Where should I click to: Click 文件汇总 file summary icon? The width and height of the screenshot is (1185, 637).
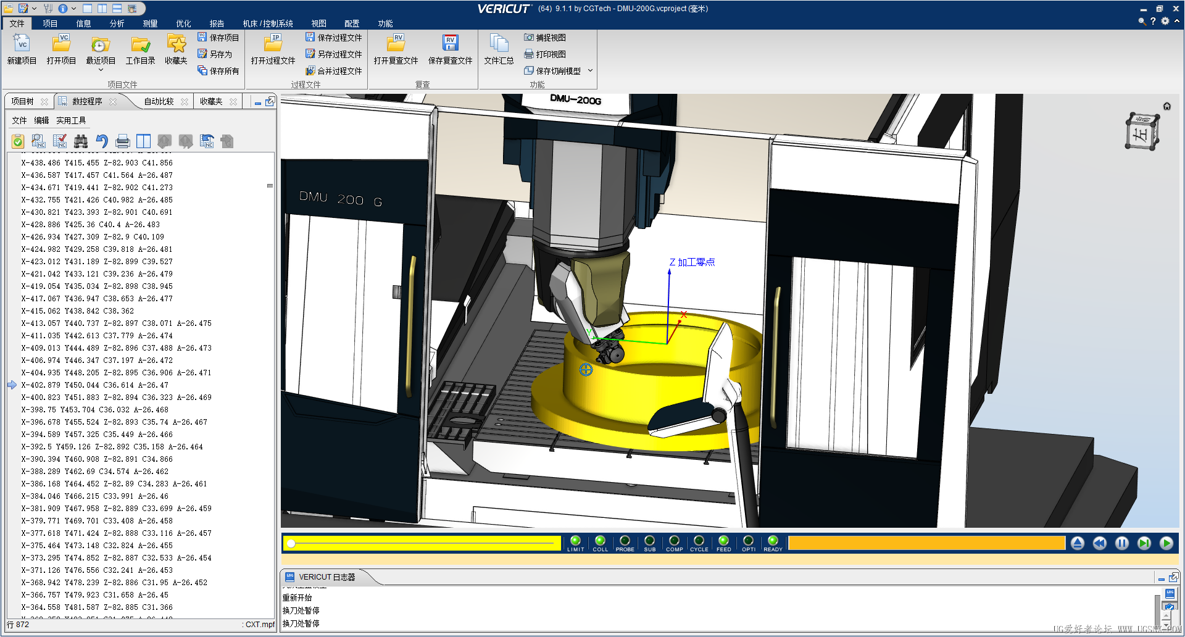(x=499, y=43)
